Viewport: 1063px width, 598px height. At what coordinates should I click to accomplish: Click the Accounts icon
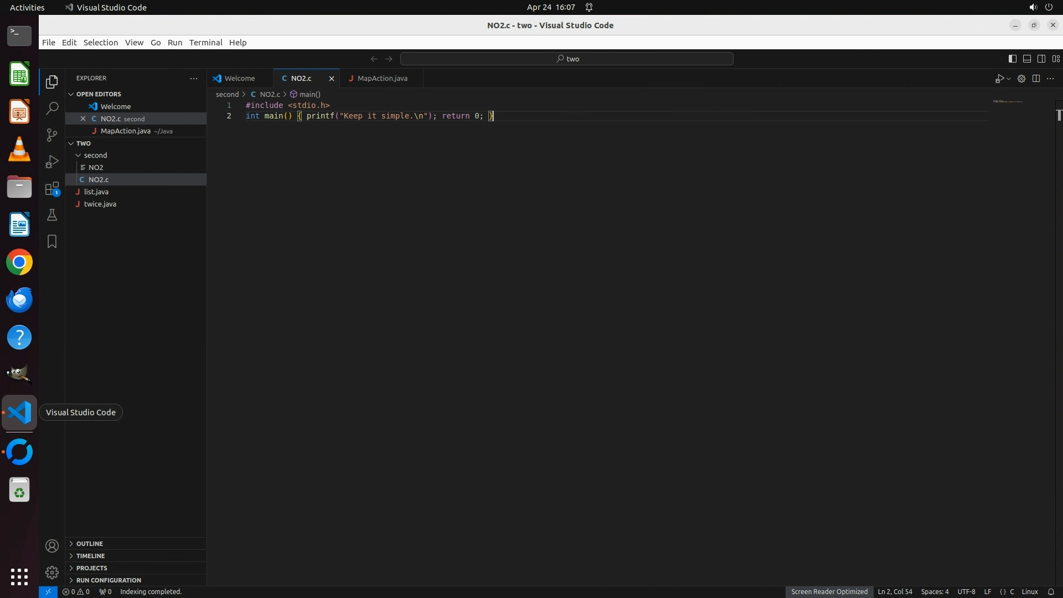pos(52,546)
